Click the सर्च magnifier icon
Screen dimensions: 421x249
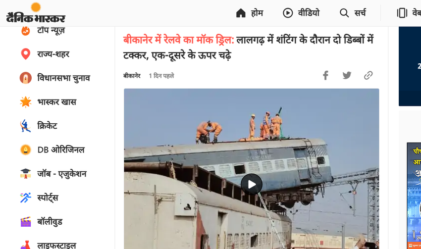coord(344,13)
